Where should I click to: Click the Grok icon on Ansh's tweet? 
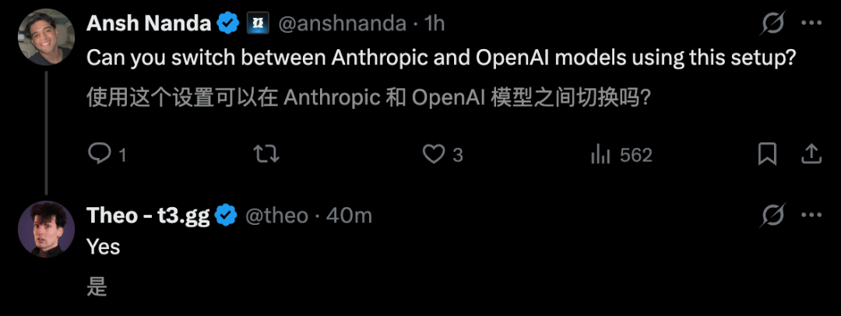coord(773,23)
